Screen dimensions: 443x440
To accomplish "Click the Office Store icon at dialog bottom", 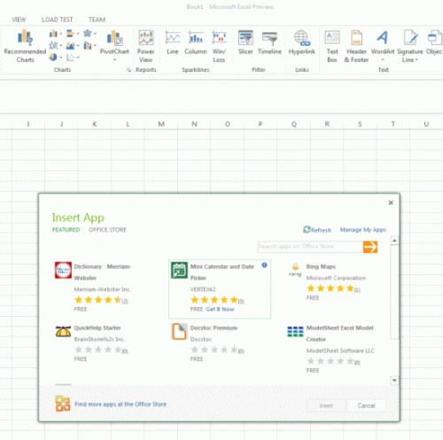I will point(63,404).
